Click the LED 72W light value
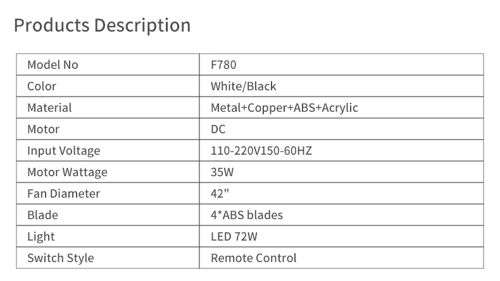The height and width of the screenshot is (281, 500). coord(234,236)
